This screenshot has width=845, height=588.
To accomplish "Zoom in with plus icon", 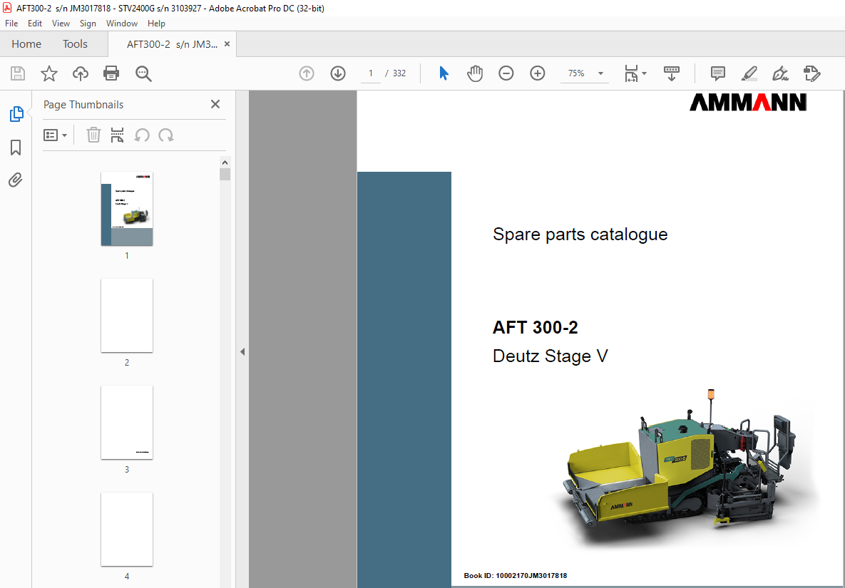I will click(x=537, y=73).
